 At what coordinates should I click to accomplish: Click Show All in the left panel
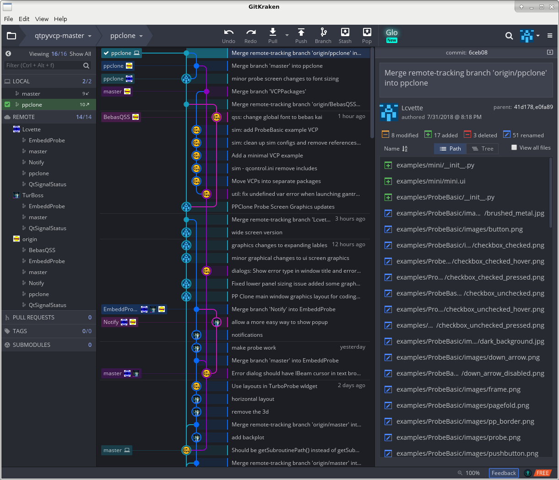(80, 54)
